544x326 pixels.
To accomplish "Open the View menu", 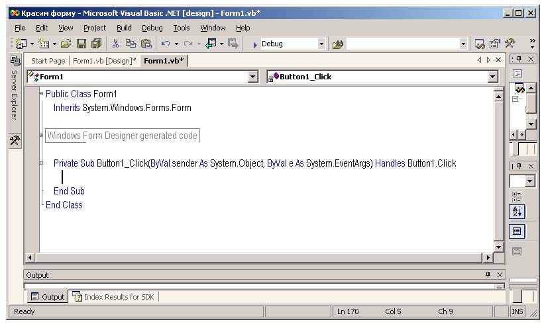I will tap(66, 28).
